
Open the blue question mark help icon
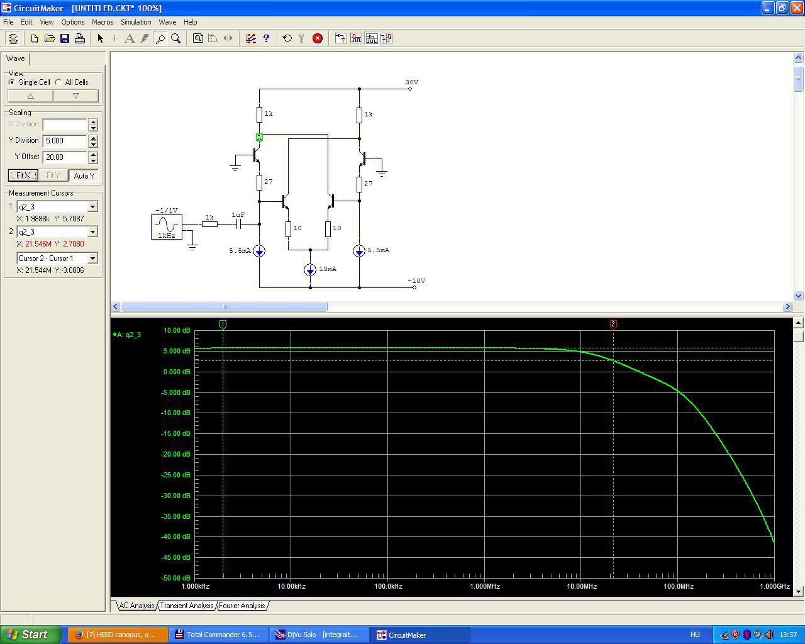(266, 38)
